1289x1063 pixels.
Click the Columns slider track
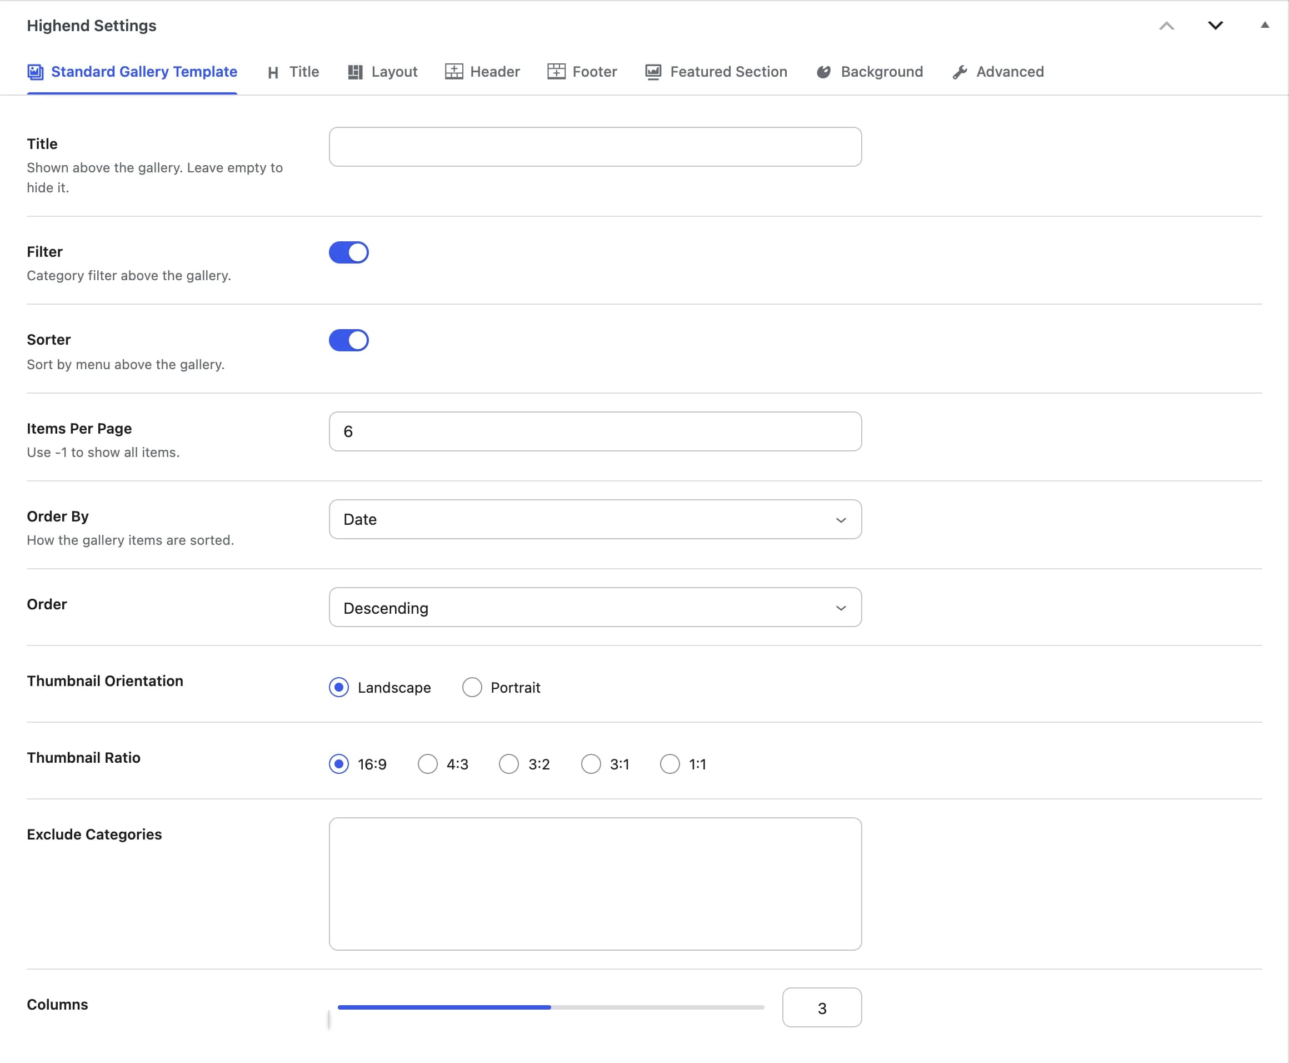[x=551, y=1007]
